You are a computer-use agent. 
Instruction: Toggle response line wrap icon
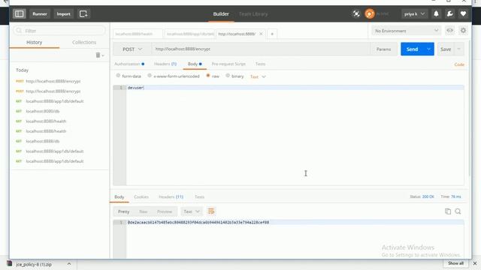tap(211, 211)
